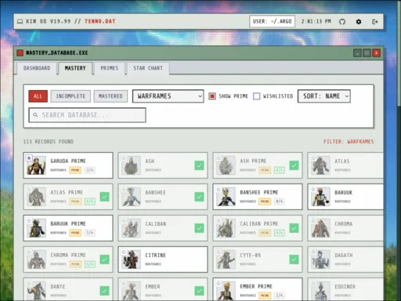Uncheck mastered checkmark on Cyte-09
This screenshot has height=301, width=401.
pos(294,259)
